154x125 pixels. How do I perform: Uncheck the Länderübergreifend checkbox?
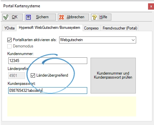(33, 75)
